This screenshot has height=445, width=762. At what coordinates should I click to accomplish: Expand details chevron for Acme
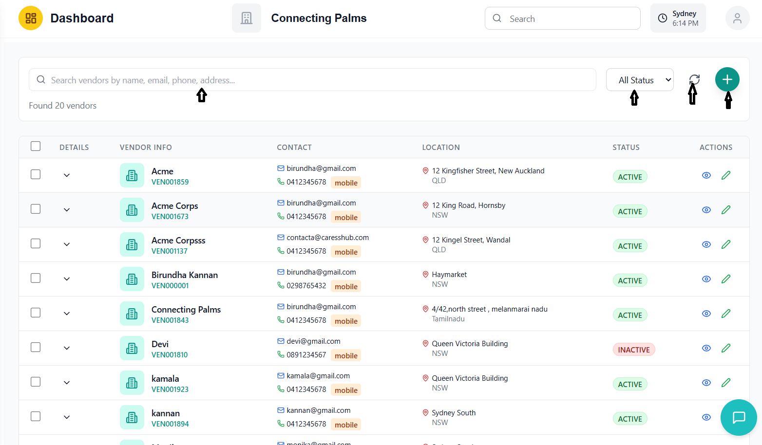[x=67, y=174]
